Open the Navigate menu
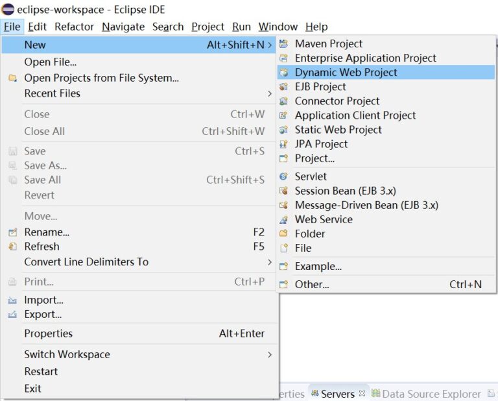The width and height of the screenshot is (498, 401). pos(123,27)
